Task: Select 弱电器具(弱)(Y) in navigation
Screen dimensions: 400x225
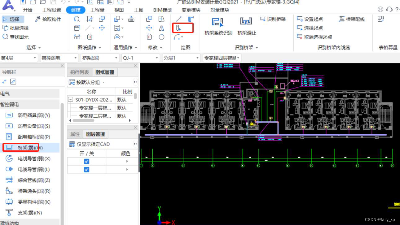Action: (30, 115)
